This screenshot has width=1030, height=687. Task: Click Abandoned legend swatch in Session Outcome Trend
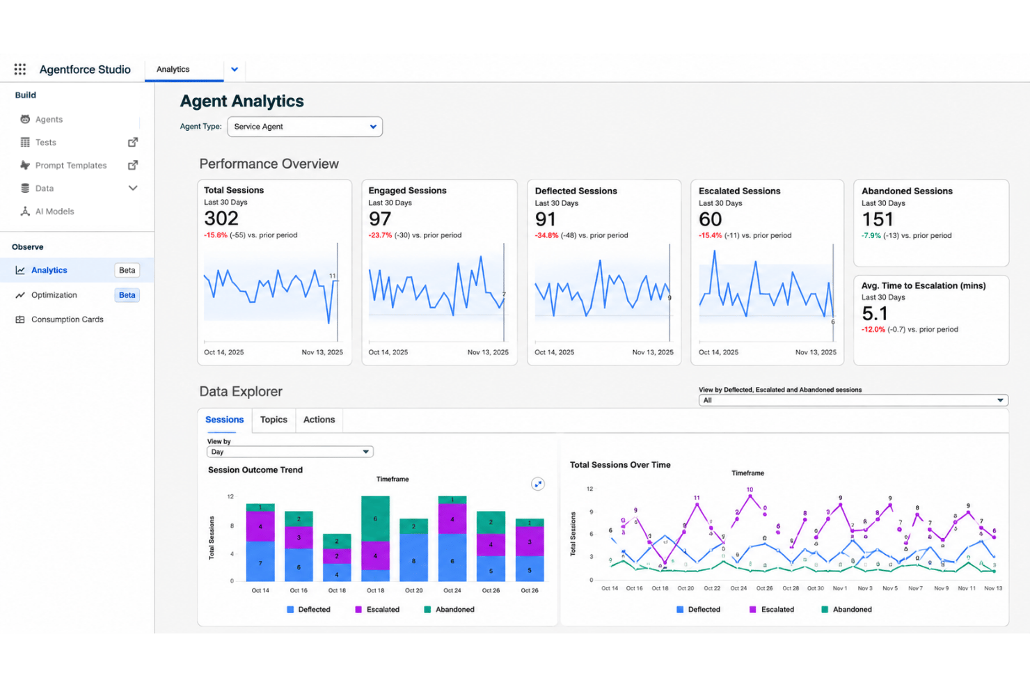point(427,609)
